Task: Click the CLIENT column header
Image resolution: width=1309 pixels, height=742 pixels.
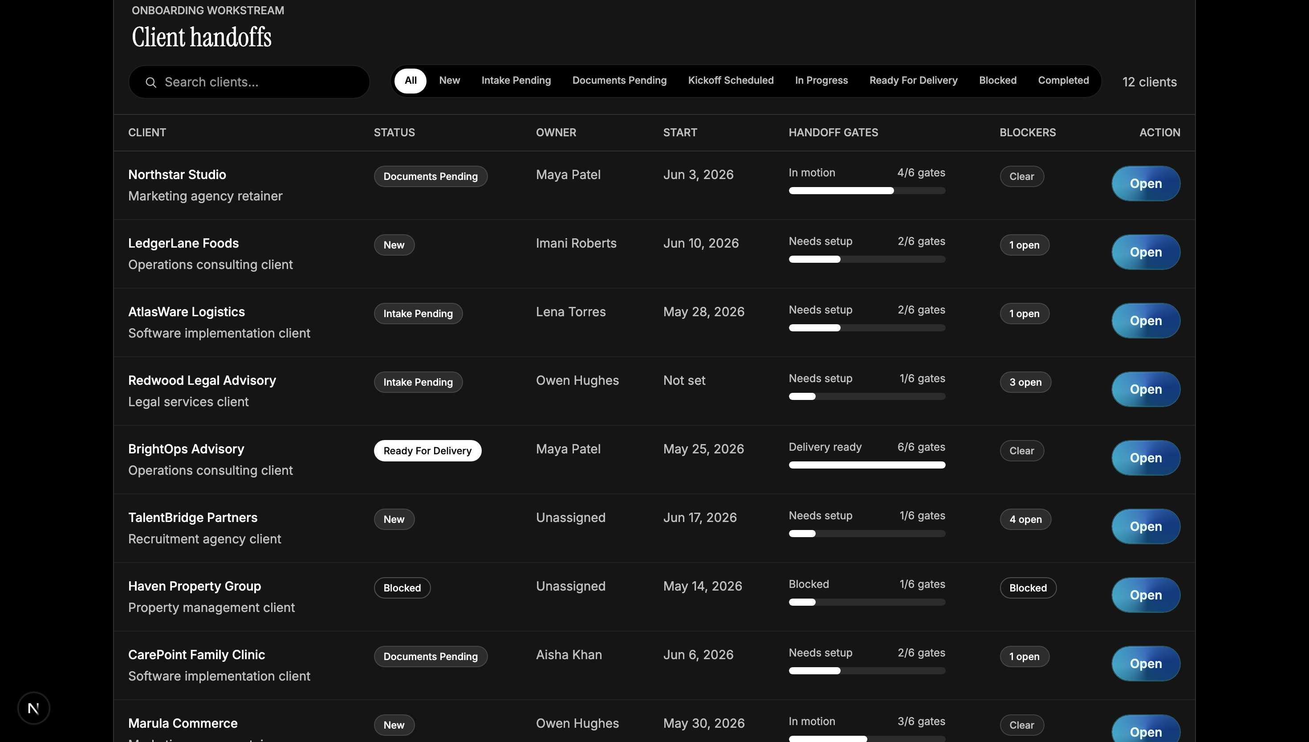Action: coord(147,133)
